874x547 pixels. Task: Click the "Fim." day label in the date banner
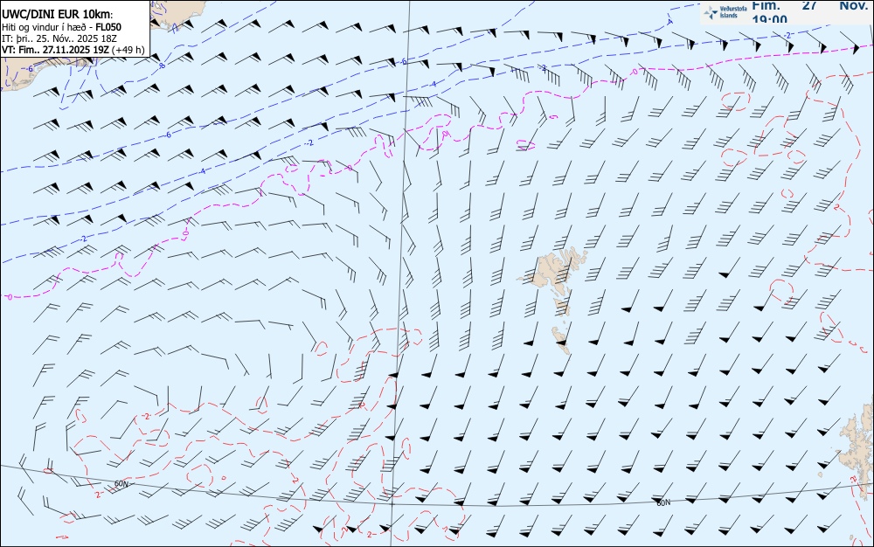pyautogui.click(x=766, y=5)
